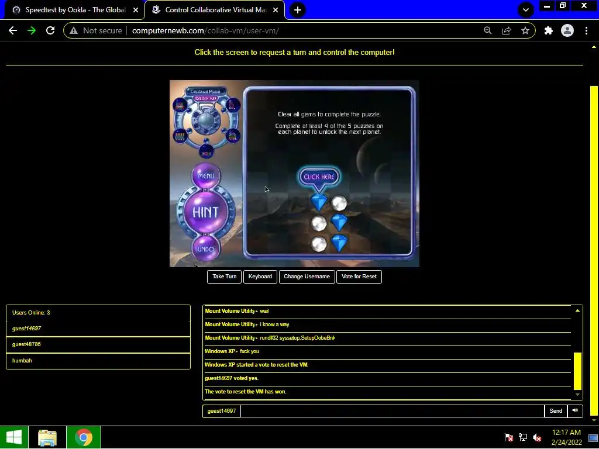This screenshot has width=599, height=449.
Task: Select the top blue gem under CLICK HERE
Action: 319,202
